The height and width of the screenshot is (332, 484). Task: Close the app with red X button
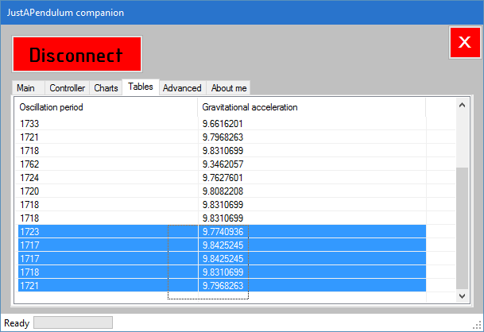tap(465, 42)
